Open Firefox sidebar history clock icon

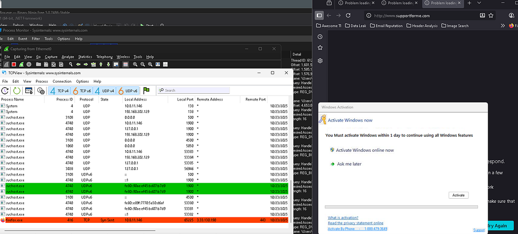(320, 37)
